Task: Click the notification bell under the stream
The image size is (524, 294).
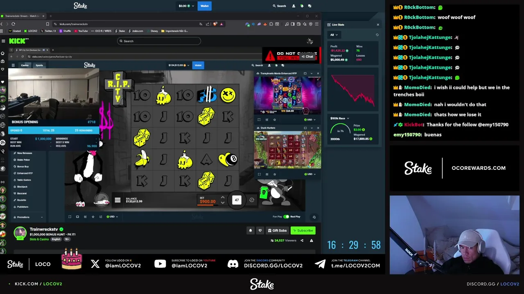Action: [251, 230]
